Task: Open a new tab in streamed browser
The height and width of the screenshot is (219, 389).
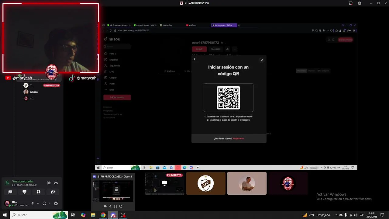Action: (239, 25)
